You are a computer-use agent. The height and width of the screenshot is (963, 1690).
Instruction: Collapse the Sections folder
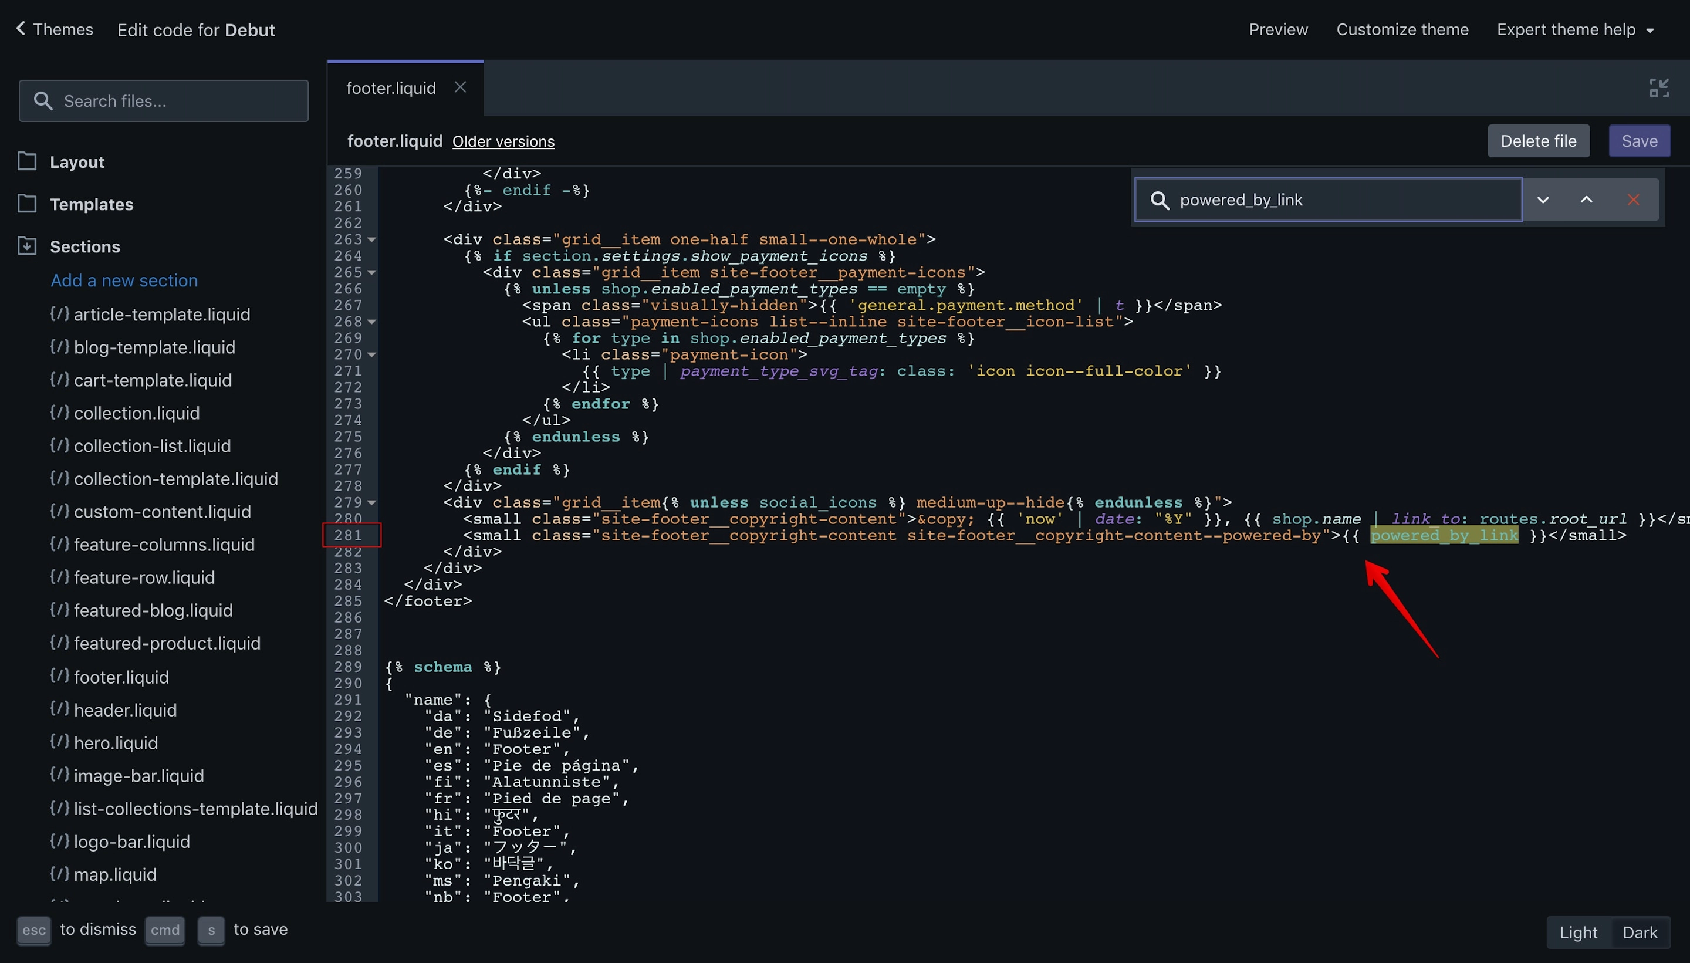click(x=84, y=246)
